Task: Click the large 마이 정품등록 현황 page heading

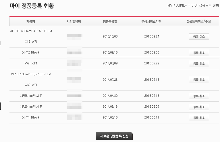Action: 32,6
